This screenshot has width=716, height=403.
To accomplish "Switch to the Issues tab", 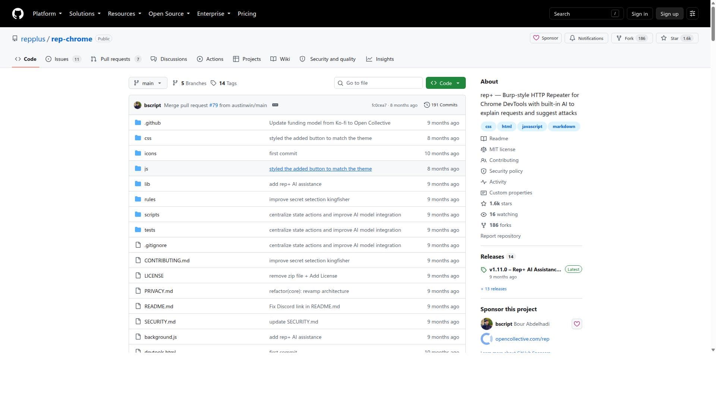I will pos(63,59).
